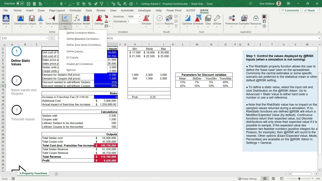Open the Comments pane
Image resolution: width=322 pixels, height=181 pixels.
(x=290, y=10)
